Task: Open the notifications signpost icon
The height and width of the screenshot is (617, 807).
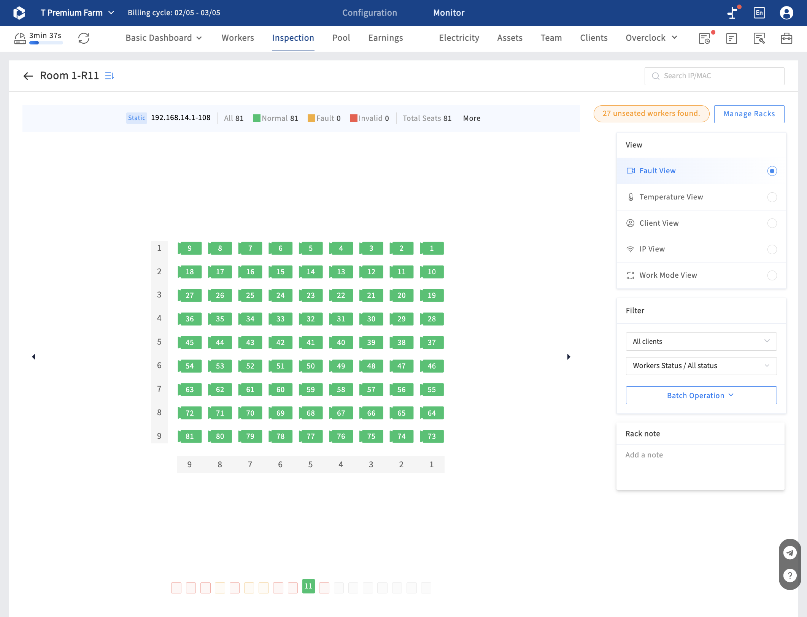Action: (x=732, y=13)
